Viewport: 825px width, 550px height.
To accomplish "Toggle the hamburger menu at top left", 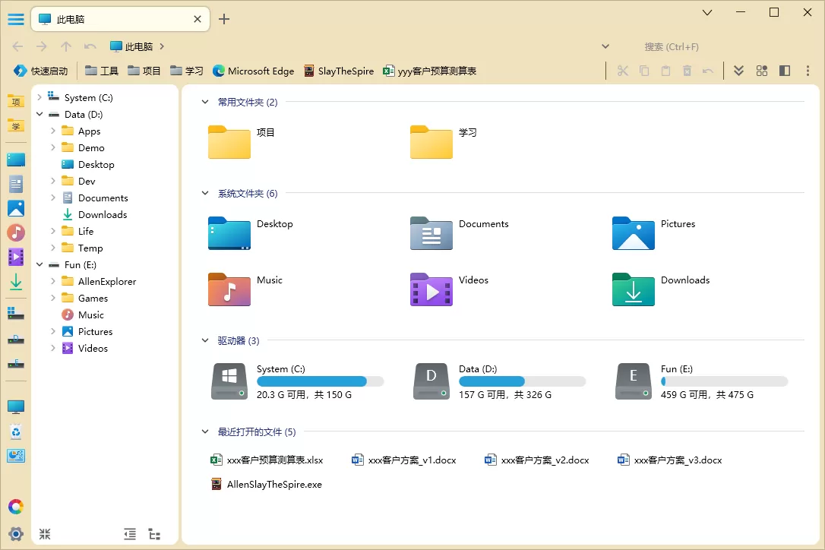I will [x=15, y=19].
